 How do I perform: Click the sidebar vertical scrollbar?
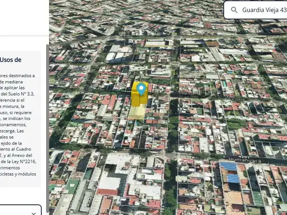pyautogui.click(x=47, y=128)
